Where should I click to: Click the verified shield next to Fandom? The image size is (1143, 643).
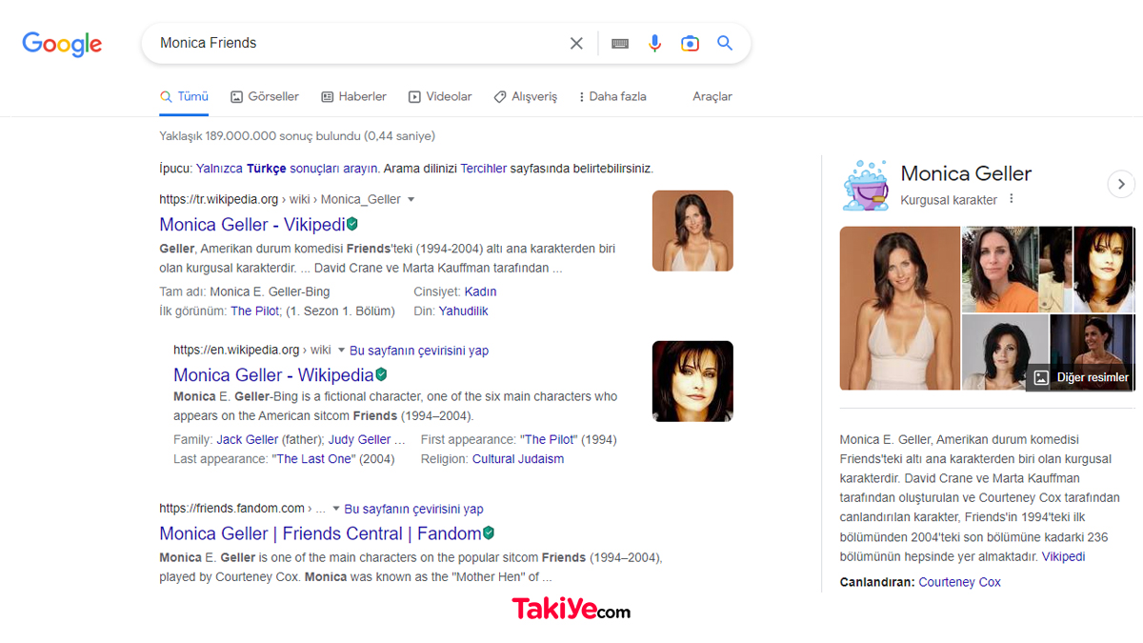(489, 532)
